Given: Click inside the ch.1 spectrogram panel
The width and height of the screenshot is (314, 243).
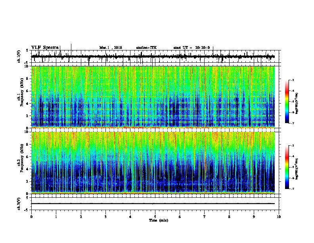Looking at the screenshot, I should (153, 97).
